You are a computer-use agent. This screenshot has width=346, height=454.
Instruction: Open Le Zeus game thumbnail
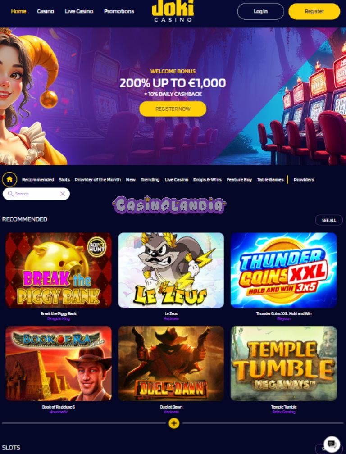click(171, 270)
